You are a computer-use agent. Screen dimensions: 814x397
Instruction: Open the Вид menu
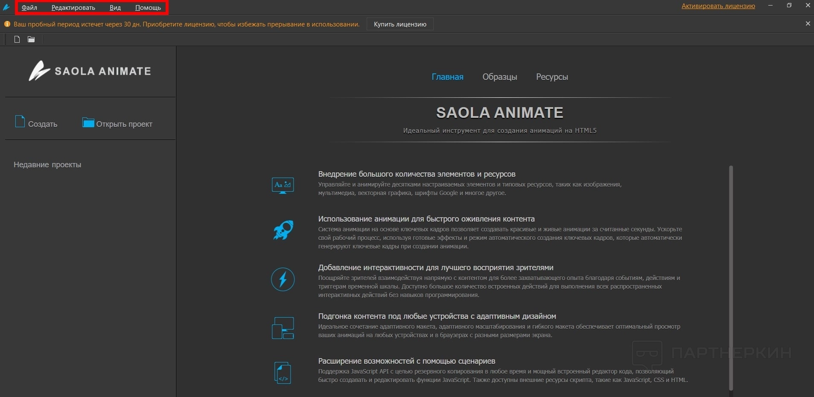[115, 8]
